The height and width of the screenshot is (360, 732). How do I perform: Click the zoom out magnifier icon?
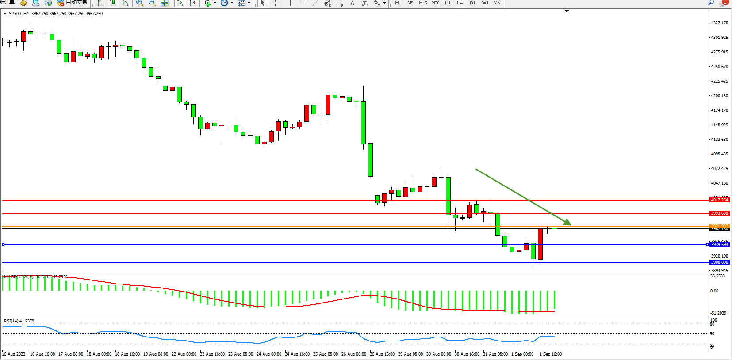pyautogui.click(x=152, y=3)
